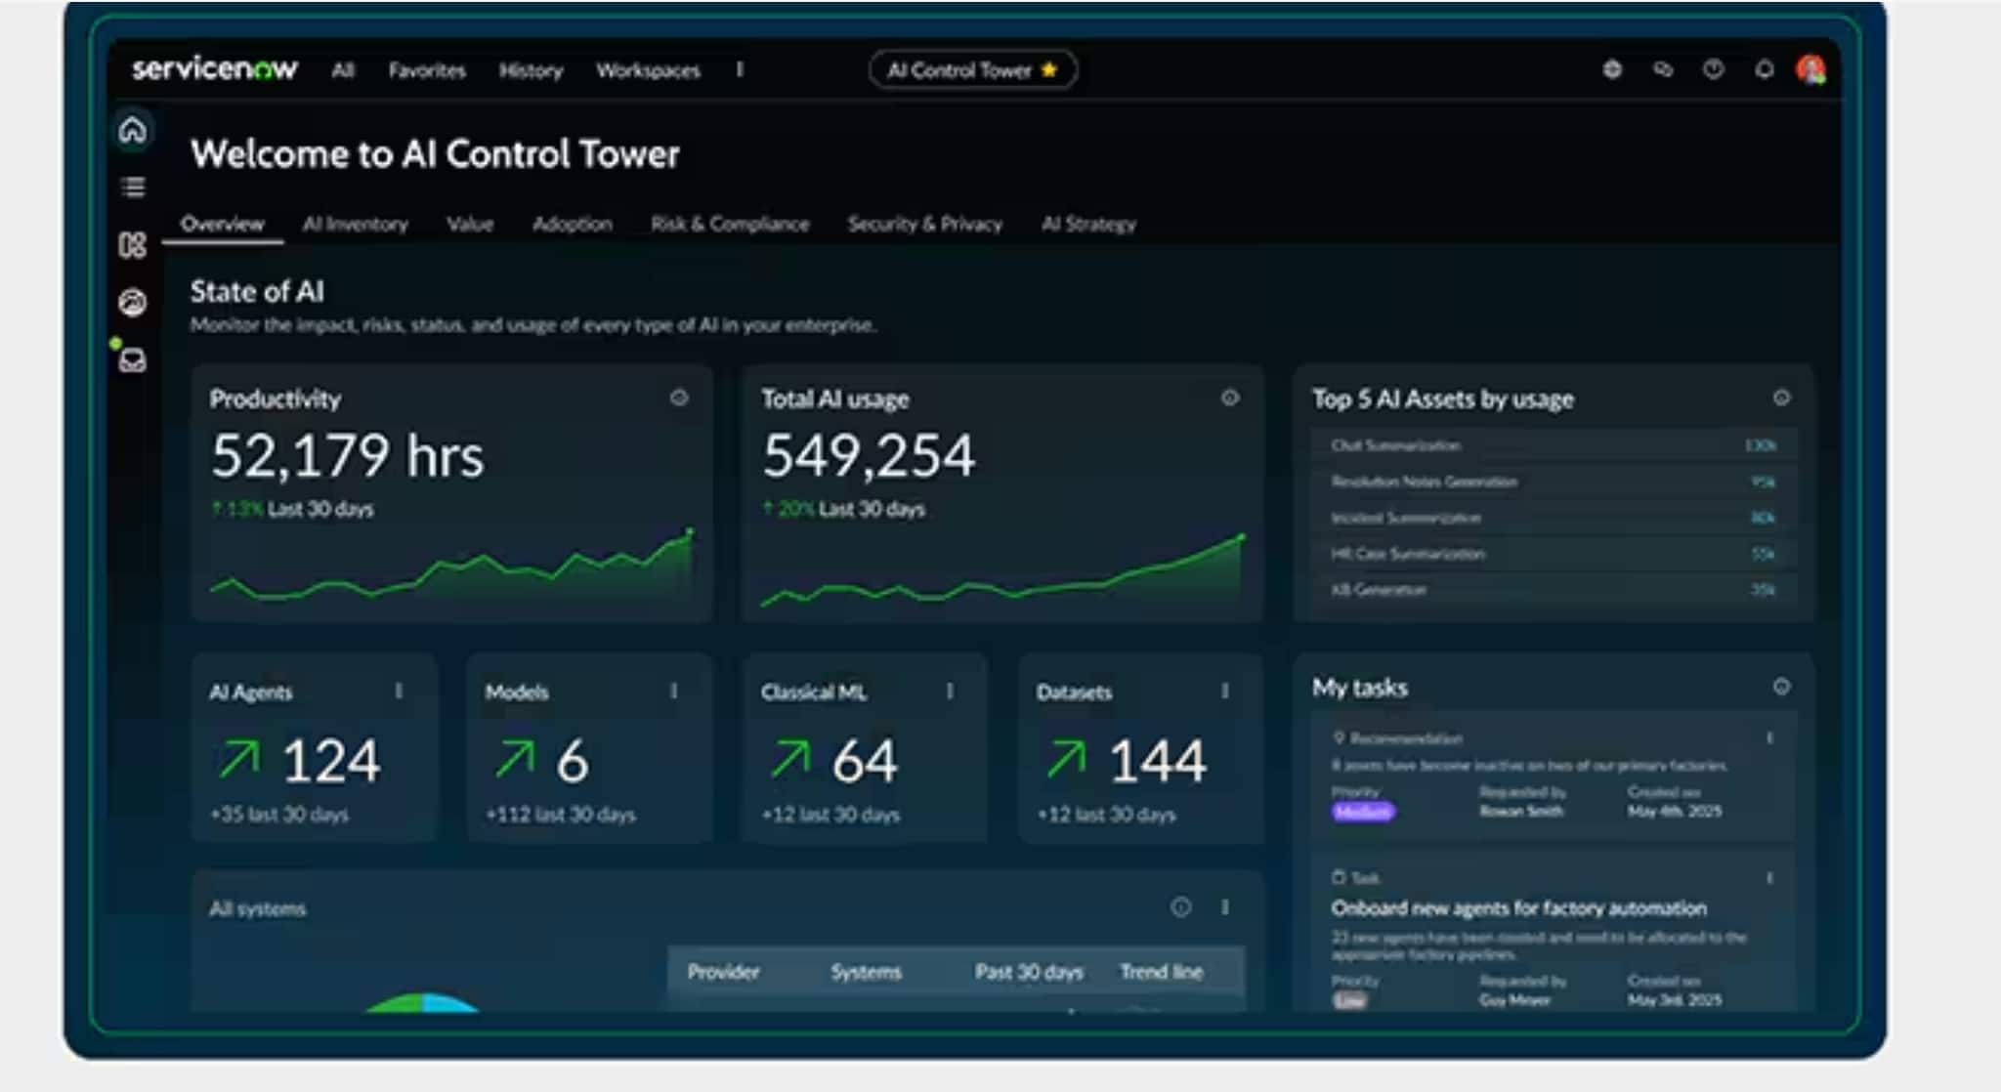Image resolution: width=2001 pixels, height=1092 pixels.
Task: Toggle the favorite star on AI Control Tower
Action: (x=1049, y=69)
